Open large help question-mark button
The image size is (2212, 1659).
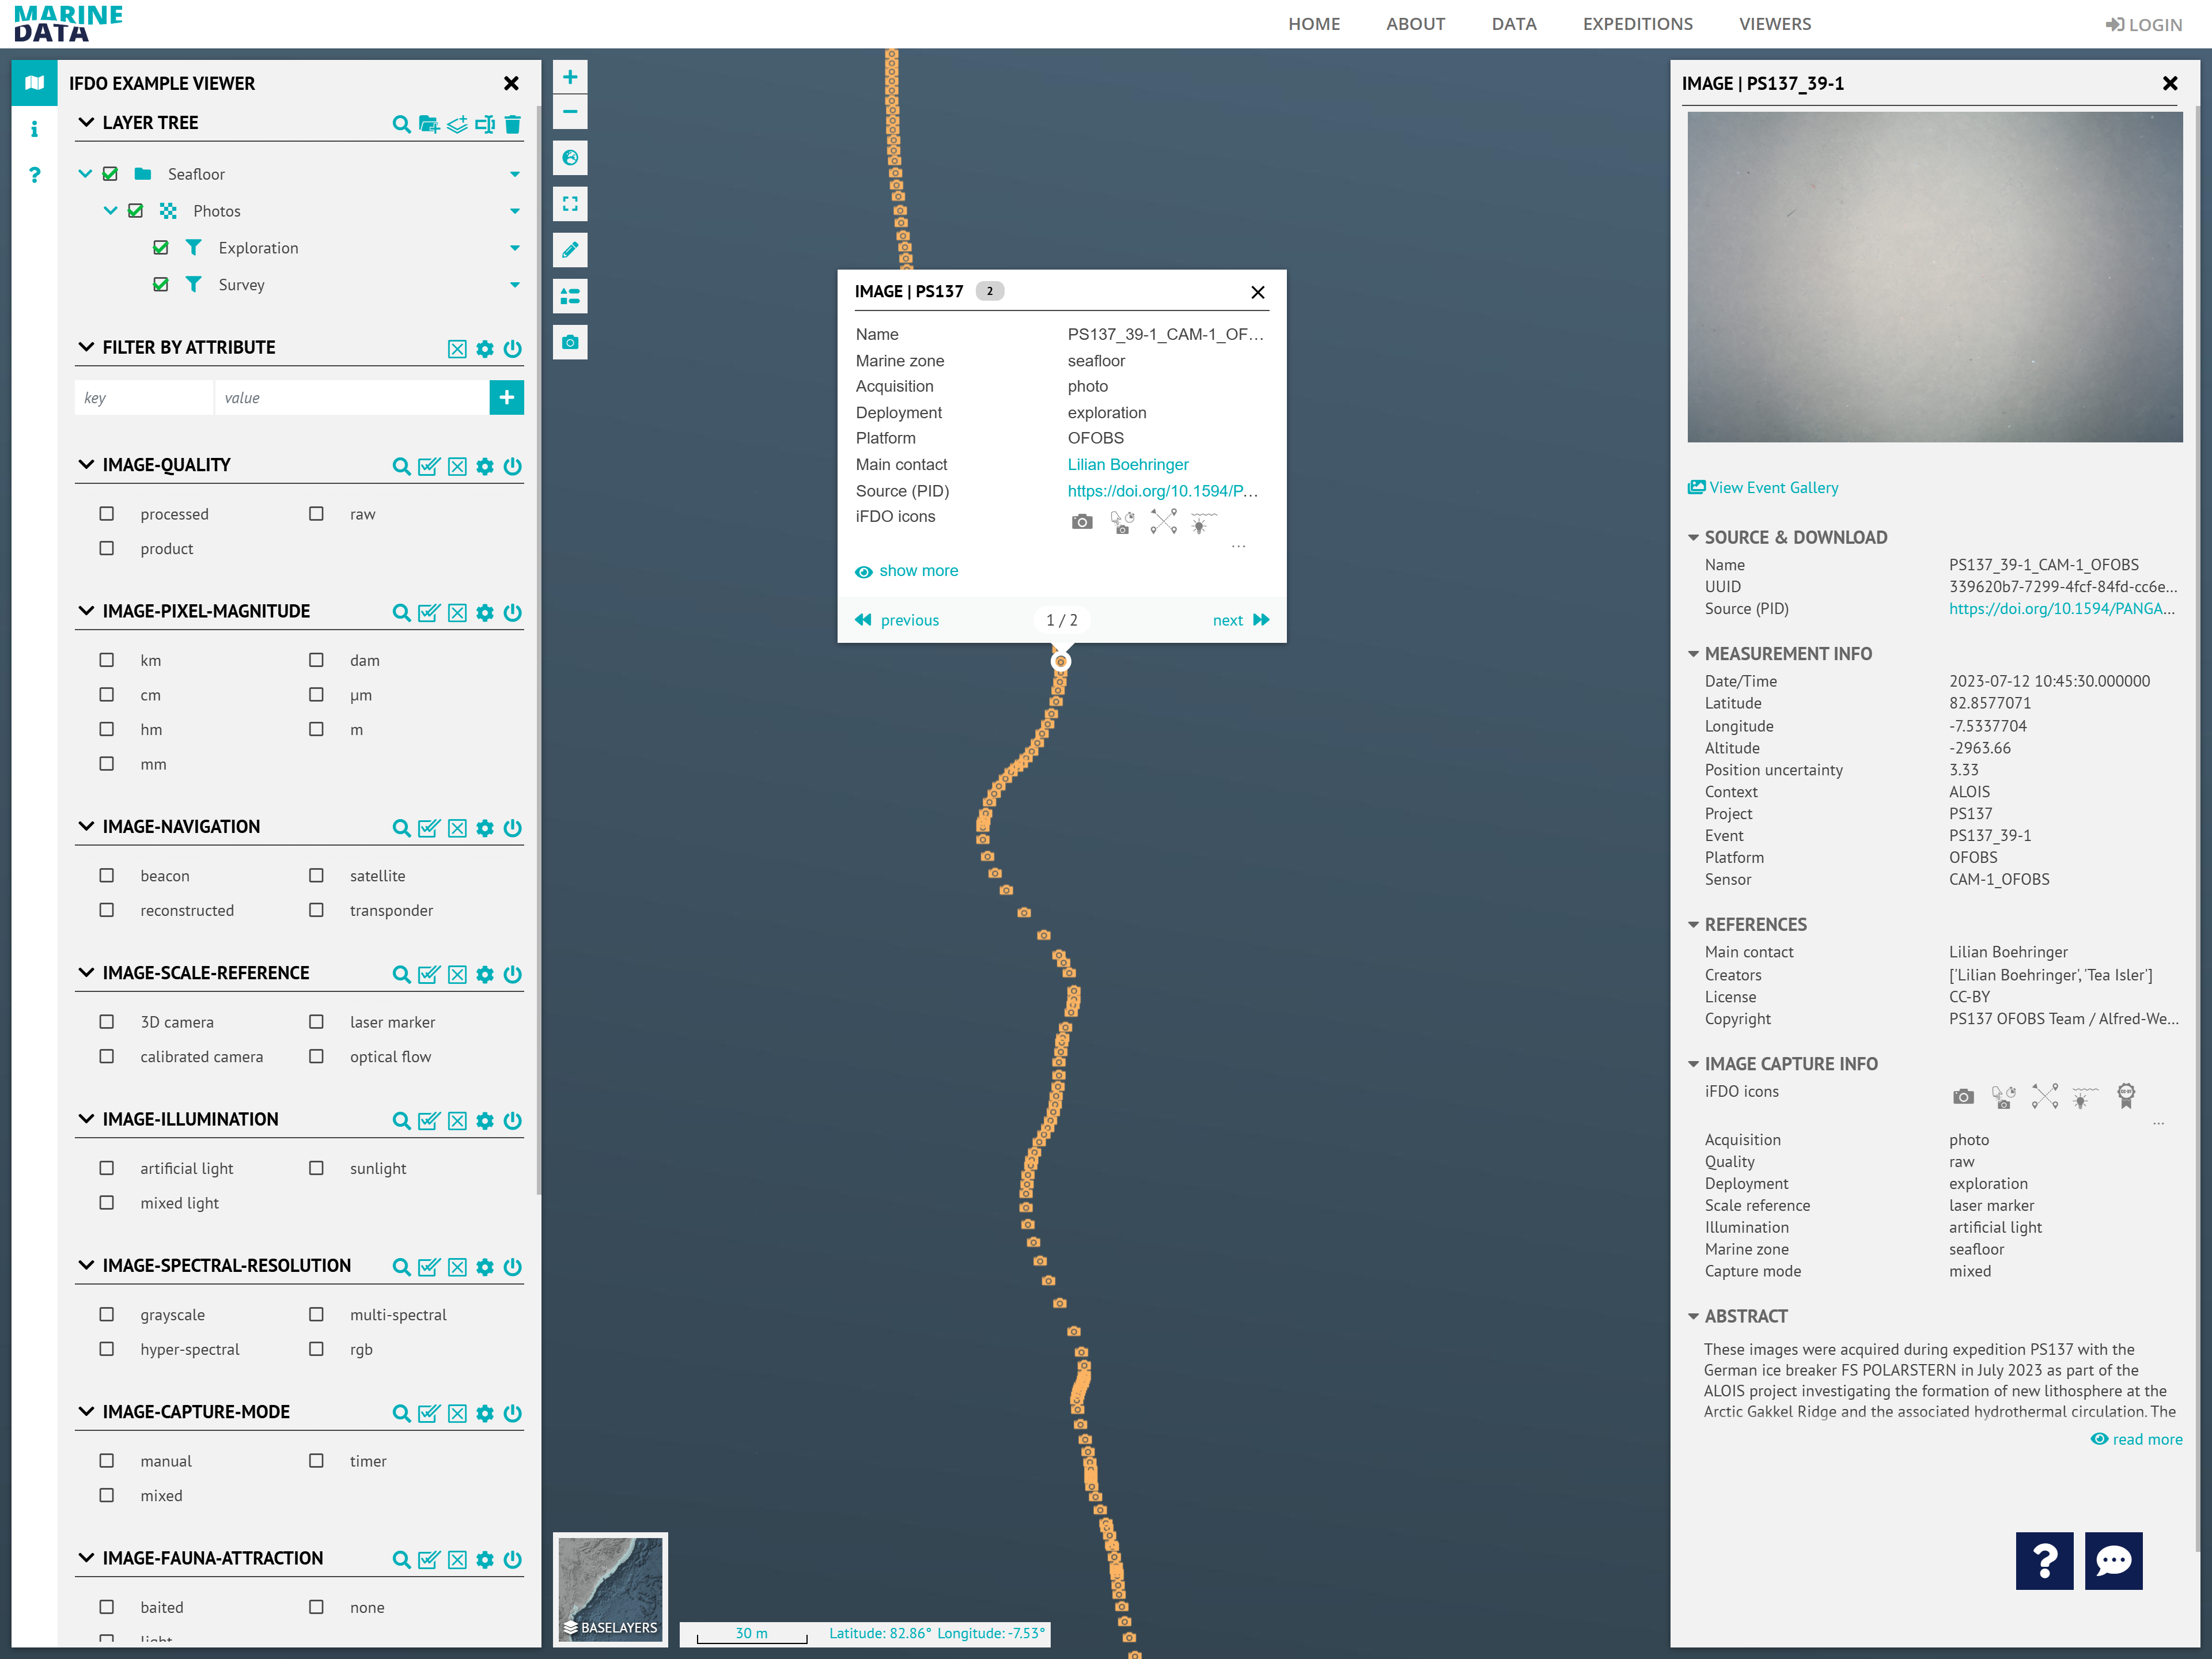click(x=2044, y=1560)
